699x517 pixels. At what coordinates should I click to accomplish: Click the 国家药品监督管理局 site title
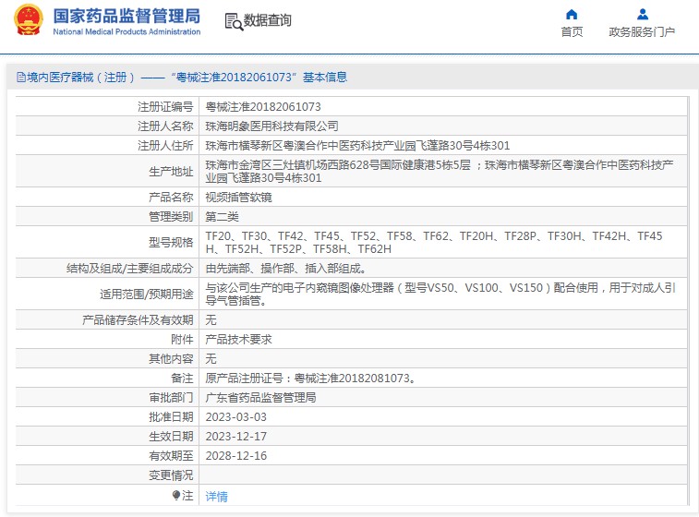click(x=127, y=16)
